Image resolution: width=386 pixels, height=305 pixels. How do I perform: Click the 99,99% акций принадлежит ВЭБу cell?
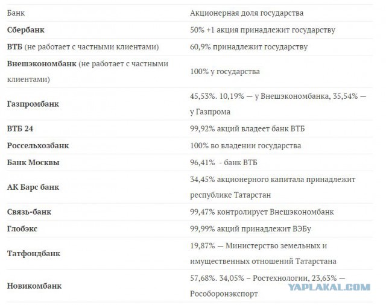click(x=256, y=229)
